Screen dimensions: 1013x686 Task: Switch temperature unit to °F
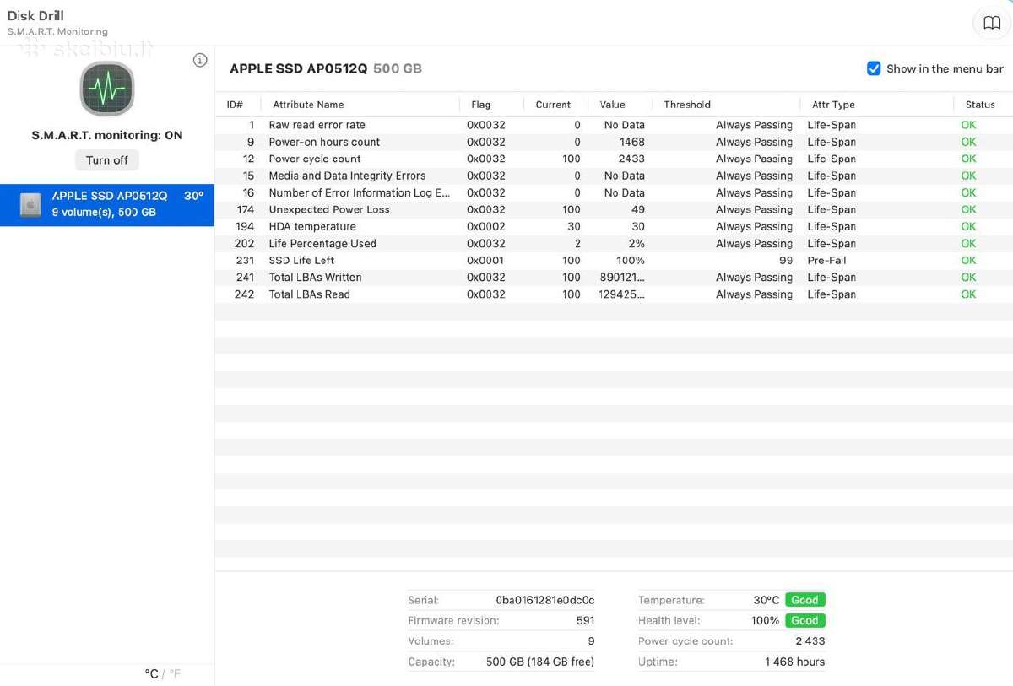pos(175,673)
